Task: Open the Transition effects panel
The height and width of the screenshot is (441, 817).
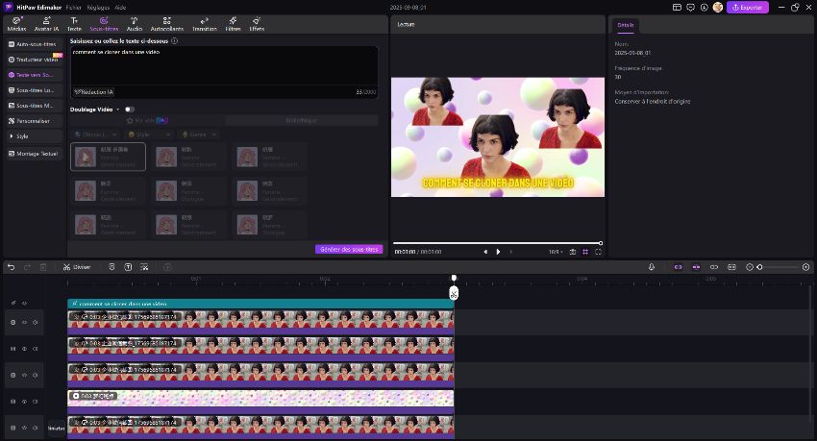Action: tap(204, 23)
